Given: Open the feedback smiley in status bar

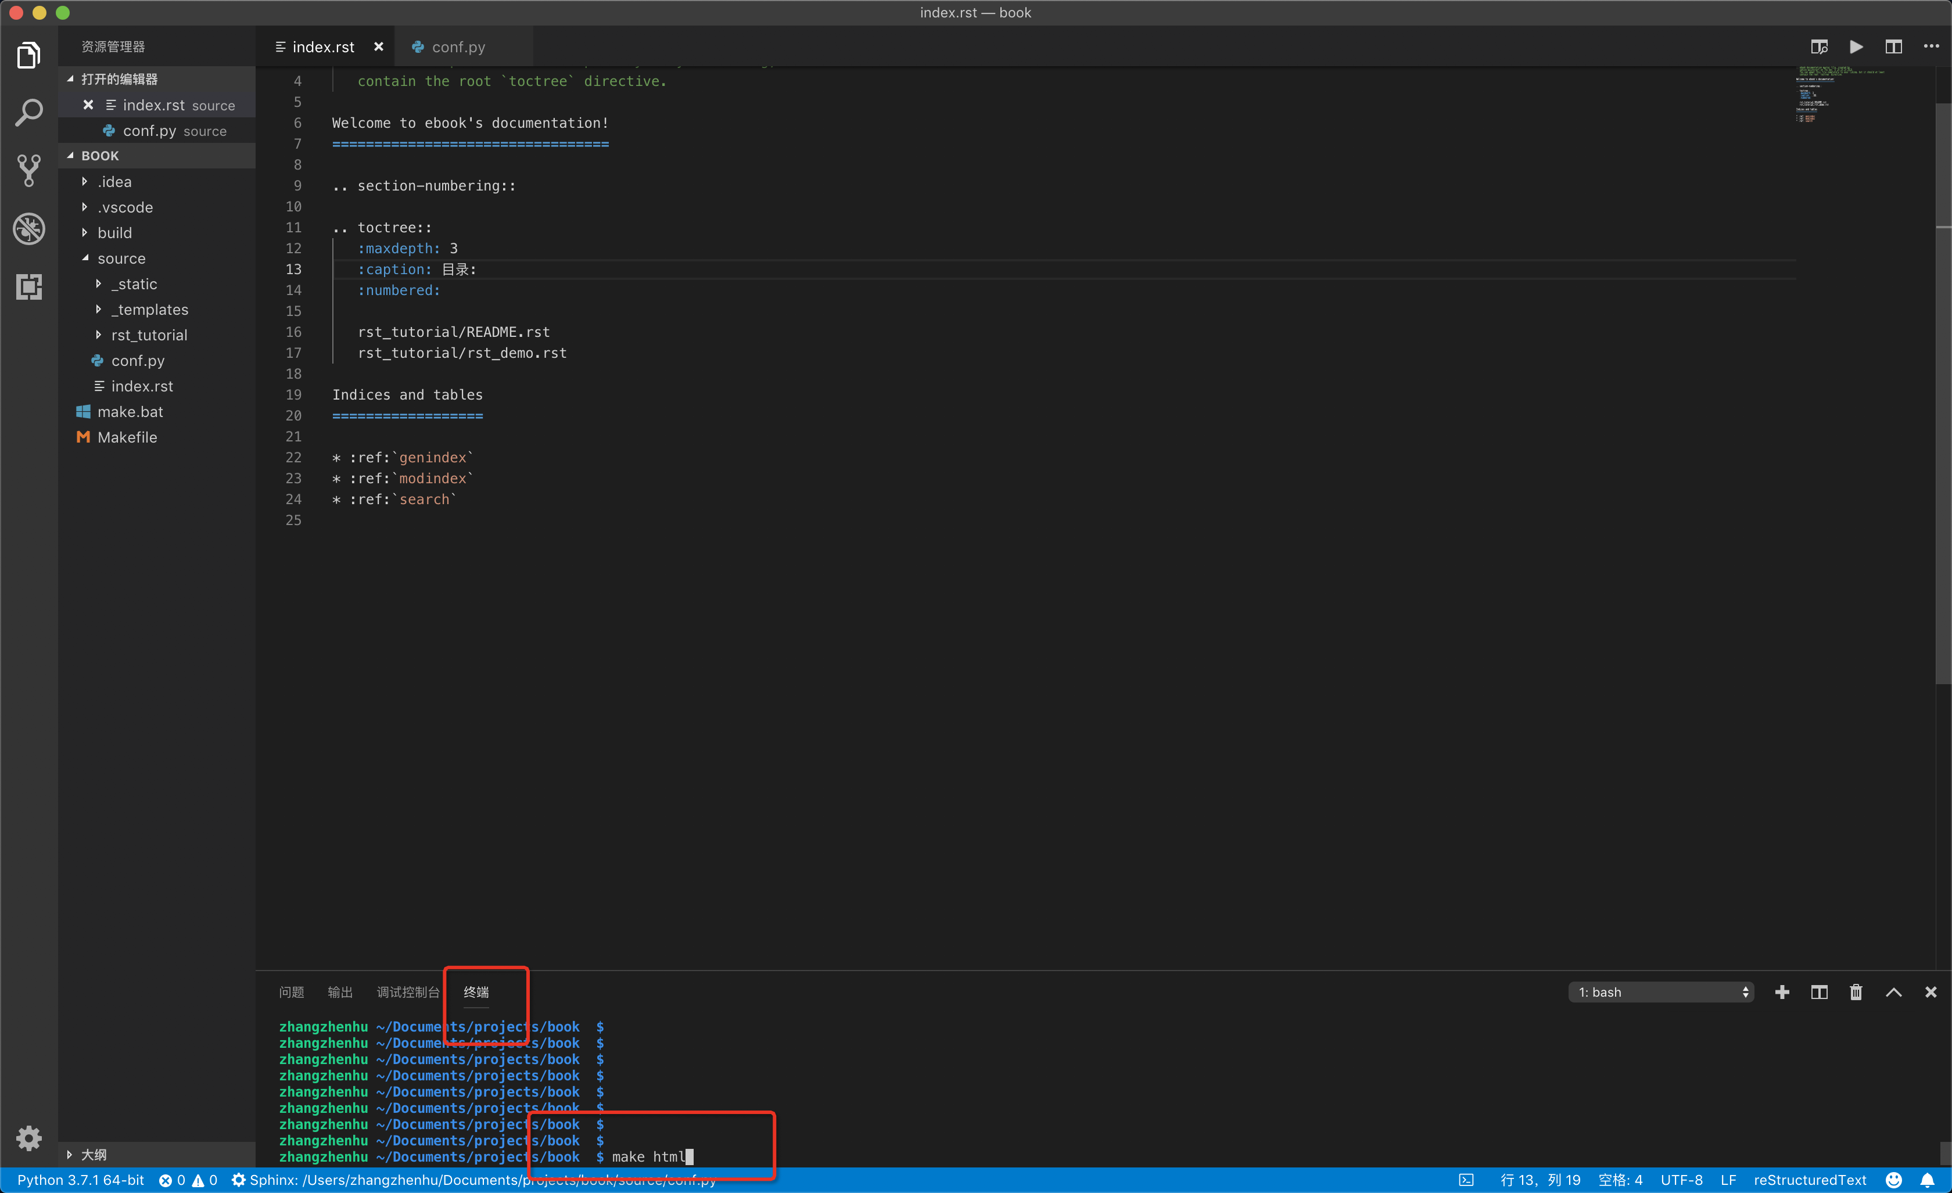Looking at the screenshot, I should click(x=1893, y=1180).
